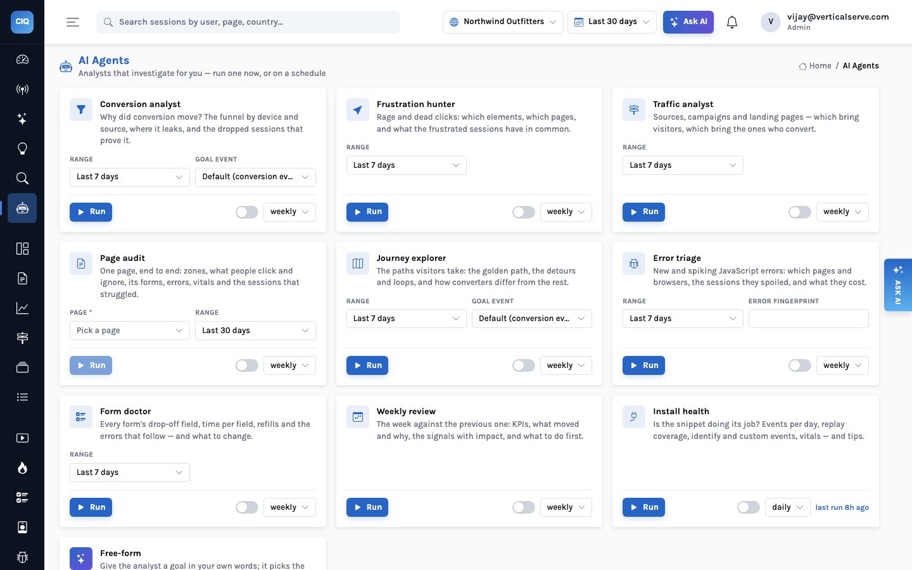
Task: Open the sparkle AI icon in sidebar
Action: point(22,119)
